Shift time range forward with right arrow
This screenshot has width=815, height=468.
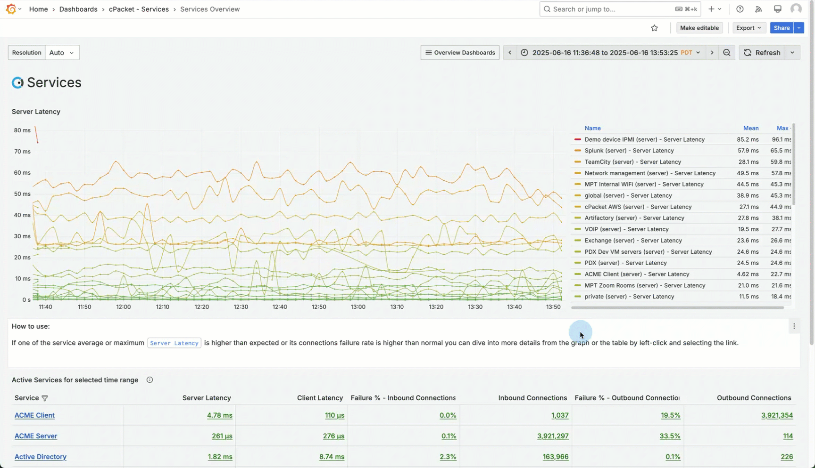[x=712, y=53]
